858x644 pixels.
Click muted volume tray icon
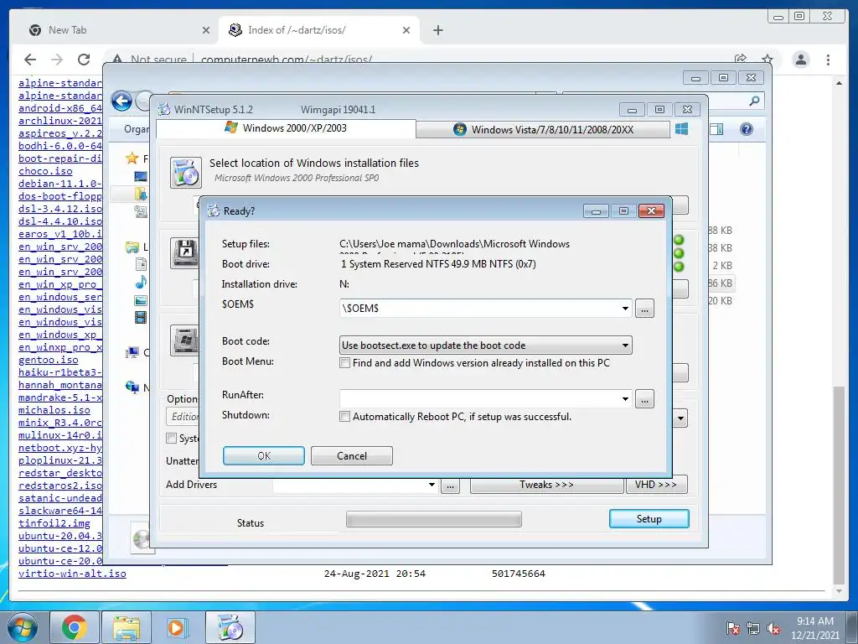(773, 629)
